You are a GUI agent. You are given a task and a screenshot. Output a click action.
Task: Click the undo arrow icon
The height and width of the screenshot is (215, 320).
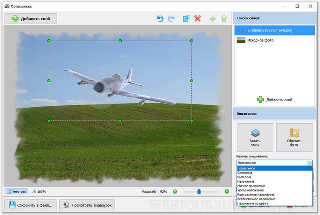[x=160, y=18]
